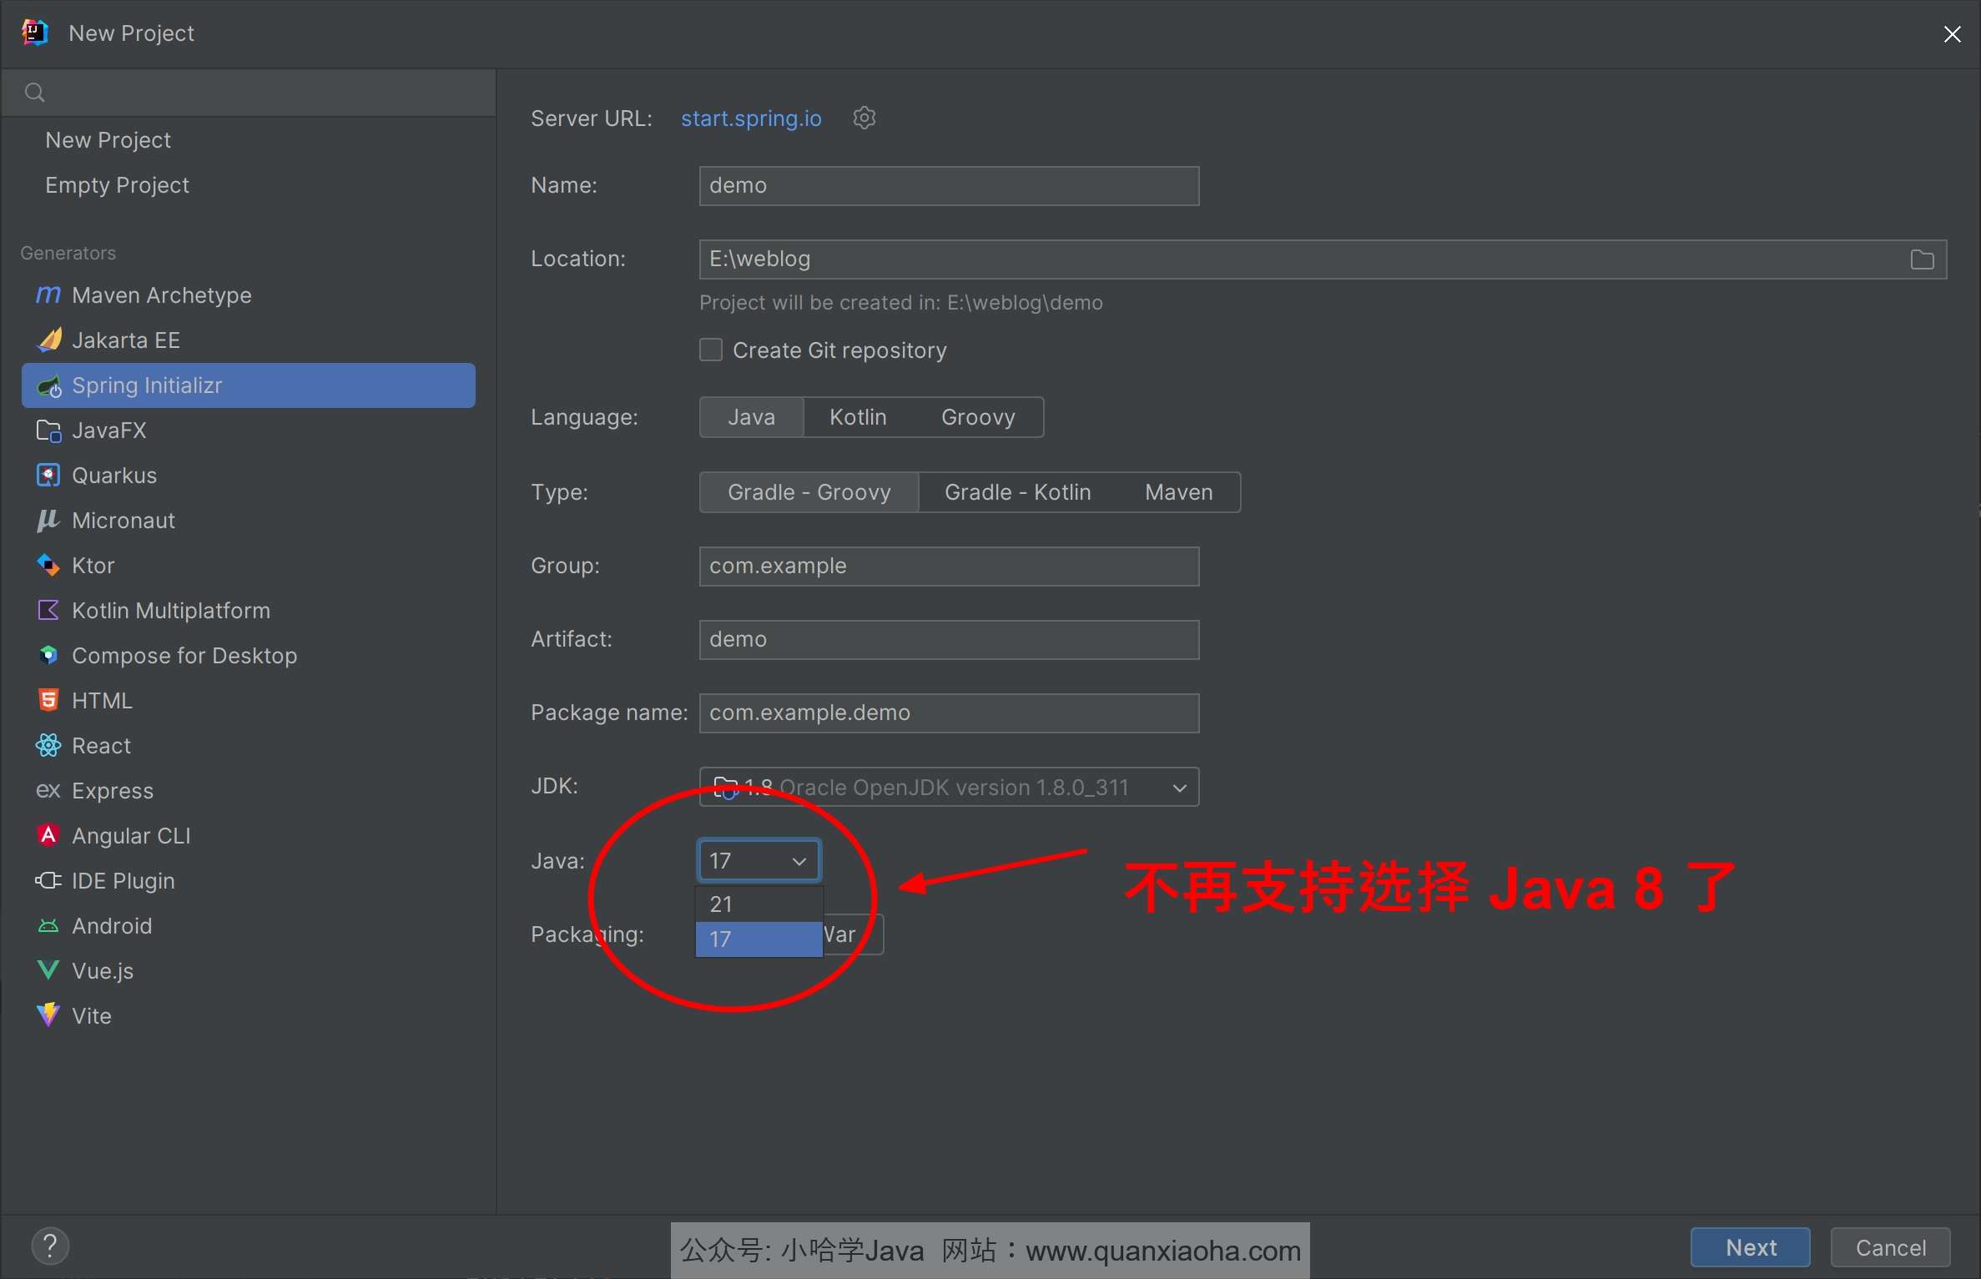The image size is (1981, 1279).
Task: Click the Next button
Action: (x=1751, y=1247)
